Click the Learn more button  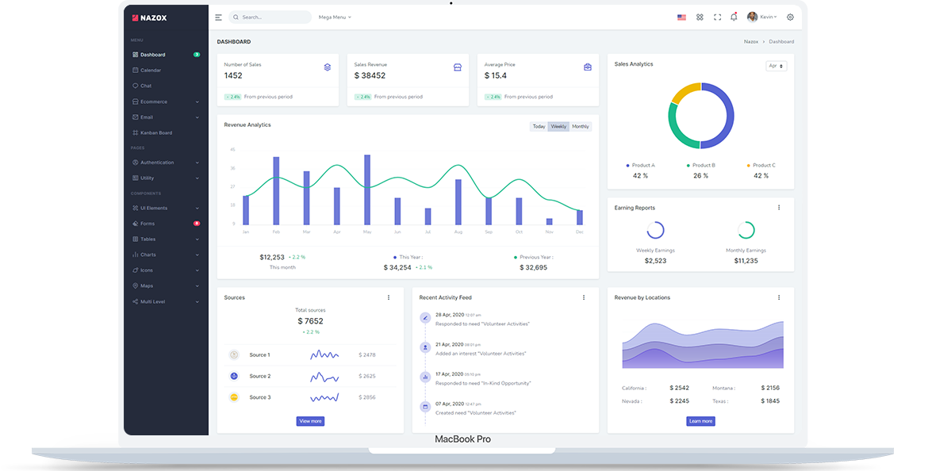pyautogui.click(x=700, y=421)
